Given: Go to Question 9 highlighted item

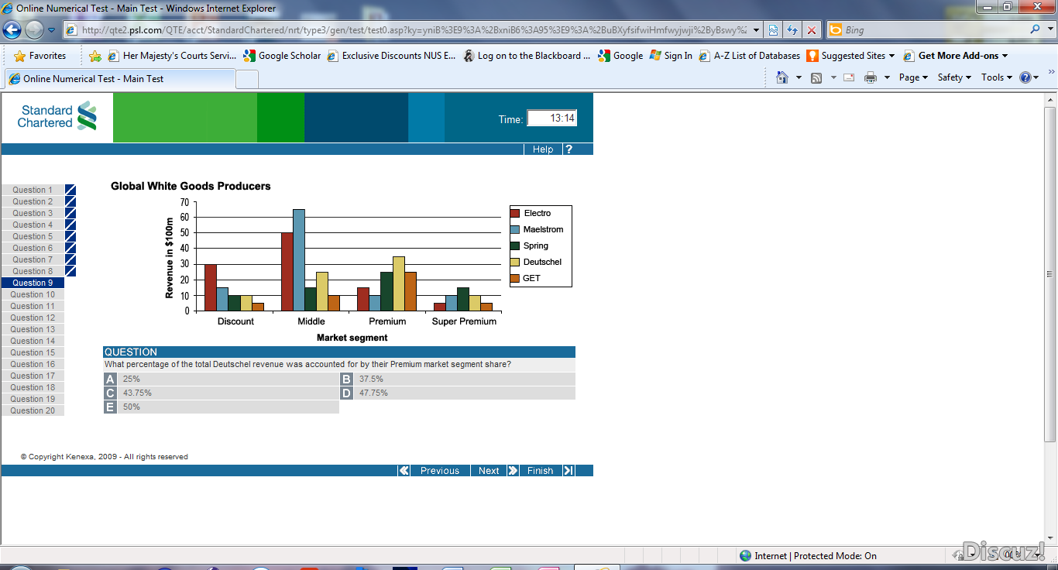Looking at the screenshot, I should pyautogui.click(x=33, y=283).
